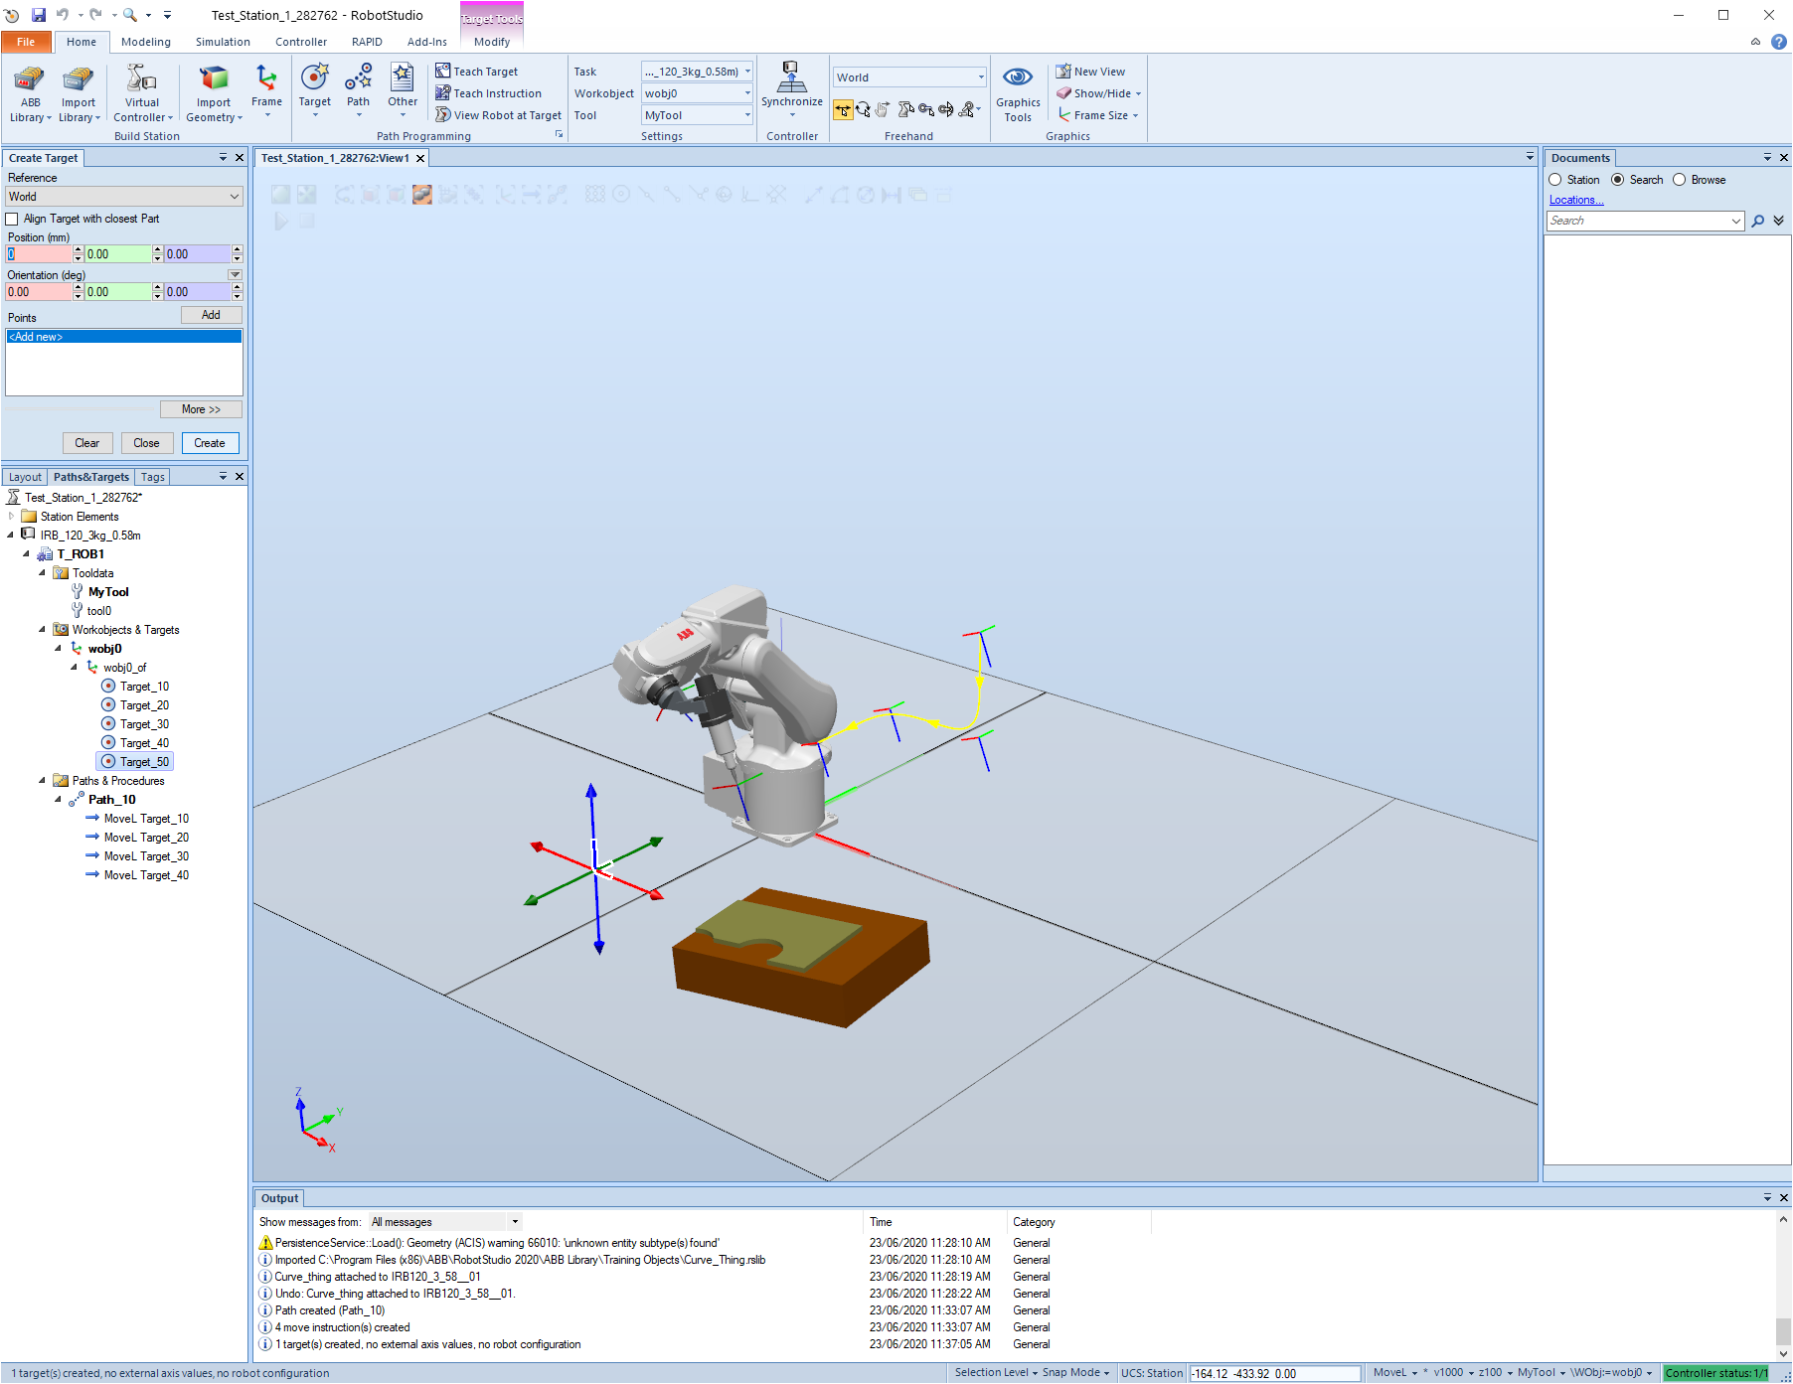1793x1384 pixels.
Task: Click the X position input field
Action: (x=38, y=254)
